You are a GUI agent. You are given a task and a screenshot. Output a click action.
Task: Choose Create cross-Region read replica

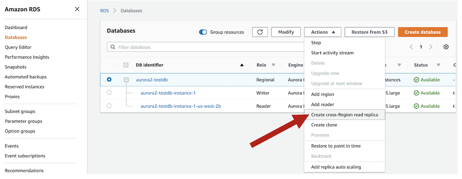pos(344,115)
